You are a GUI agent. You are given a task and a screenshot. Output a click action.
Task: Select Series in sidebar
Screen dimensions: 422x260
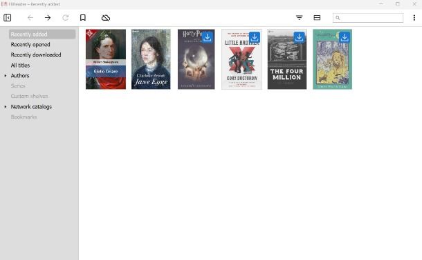(18, 86)
